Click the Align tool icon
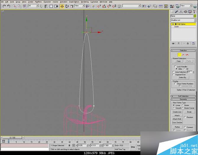 click(x=149, y=6)
